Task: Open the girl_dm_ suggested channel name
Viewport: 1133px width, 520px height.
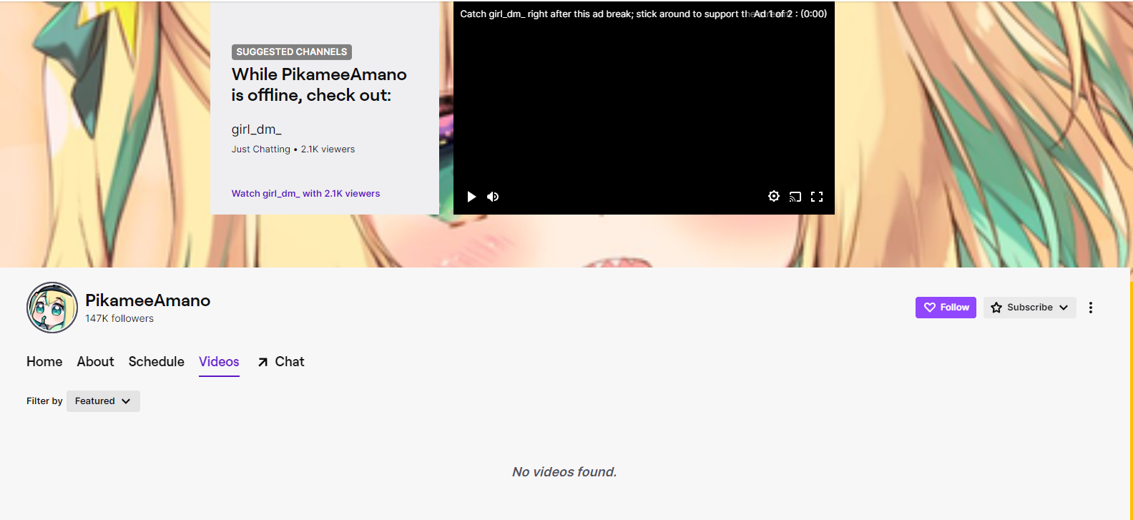Action: 257,129
